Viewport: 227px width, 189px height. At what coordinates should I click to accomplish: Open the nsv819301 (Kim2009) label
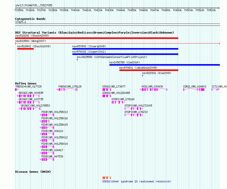[x=157, y=73]
